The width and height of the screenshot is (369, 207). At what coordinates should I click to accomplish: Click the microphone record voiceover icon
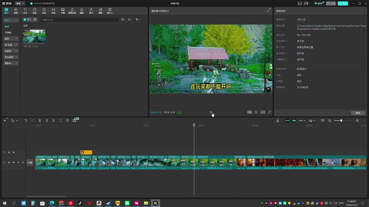278,121
